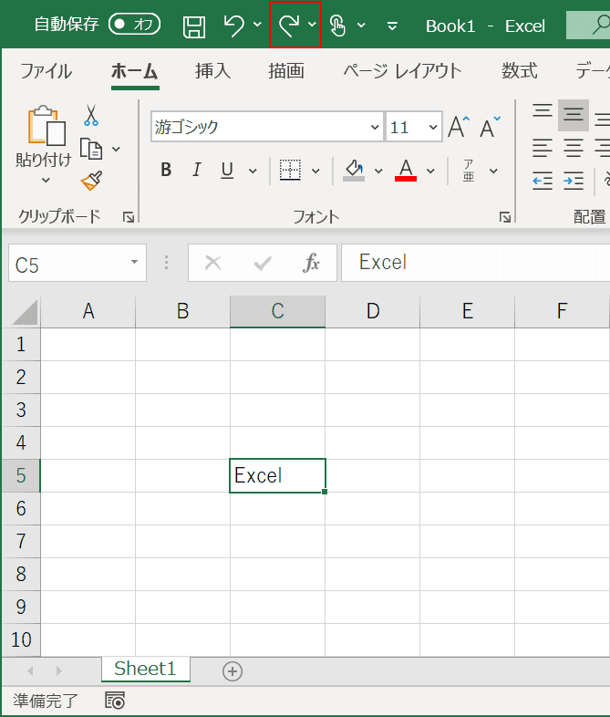The image size is (610, 717).
Task: Open the Sheet1 tab
Action: click(x=145, y=669)
